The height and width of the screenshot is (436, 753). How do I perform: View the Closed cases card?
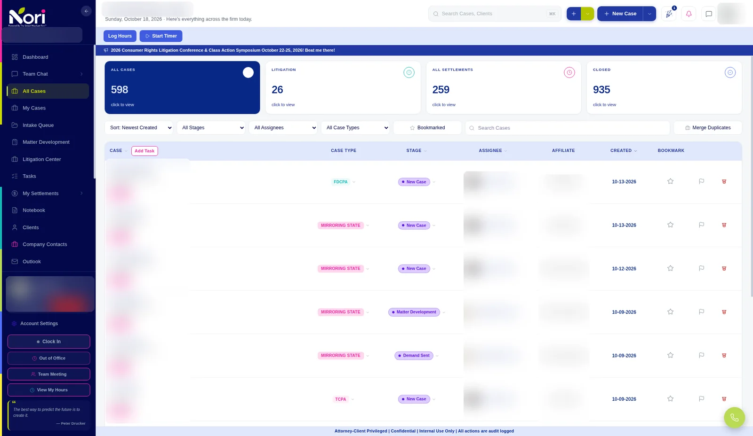[664, 87]
